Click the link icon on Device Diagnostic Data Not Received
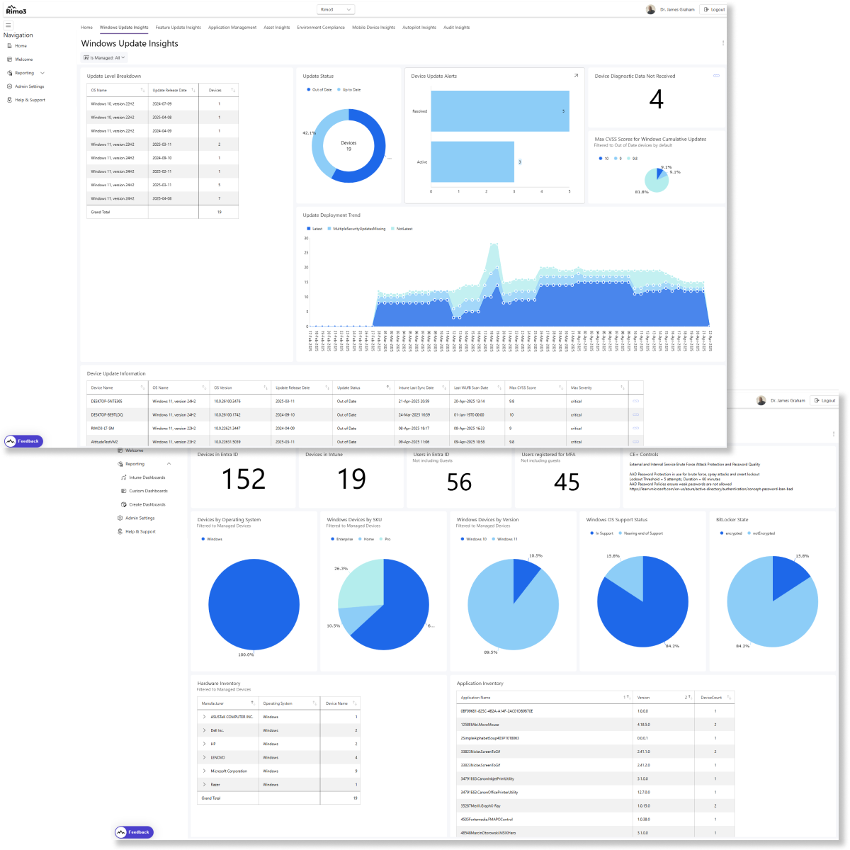Screen dimensions: 850x850 (716, 76)
